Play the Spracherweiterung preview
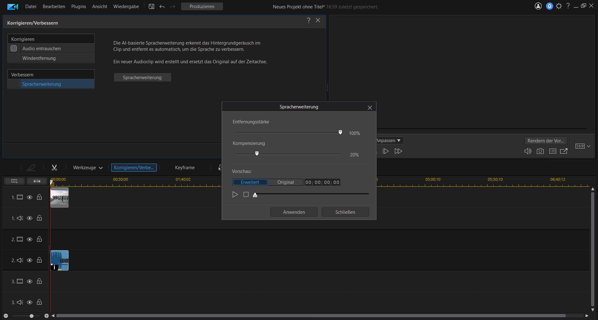 235,194
